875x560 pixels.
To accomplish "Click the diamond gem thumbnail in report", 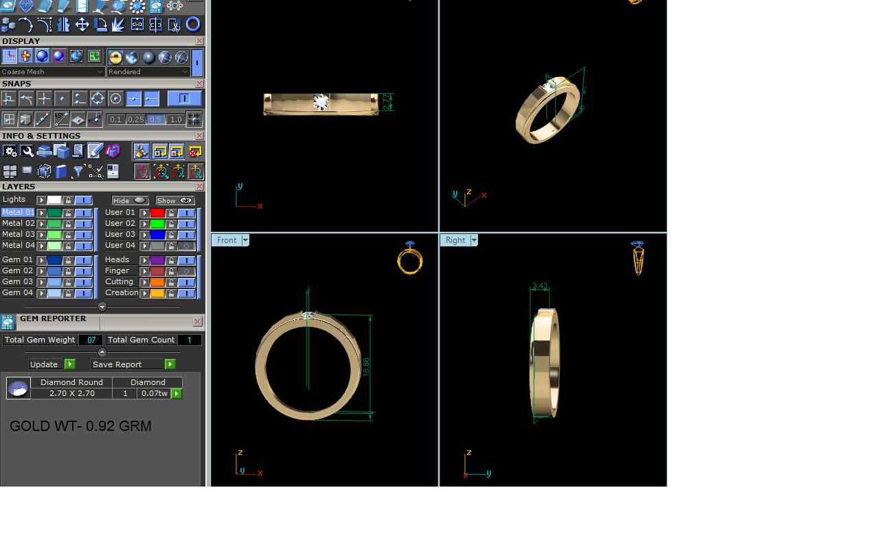I will [19, 388].
